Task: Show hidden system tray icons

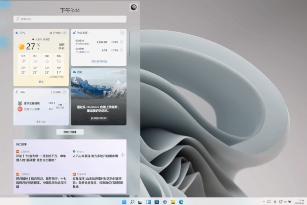Action: coord(264,202)
